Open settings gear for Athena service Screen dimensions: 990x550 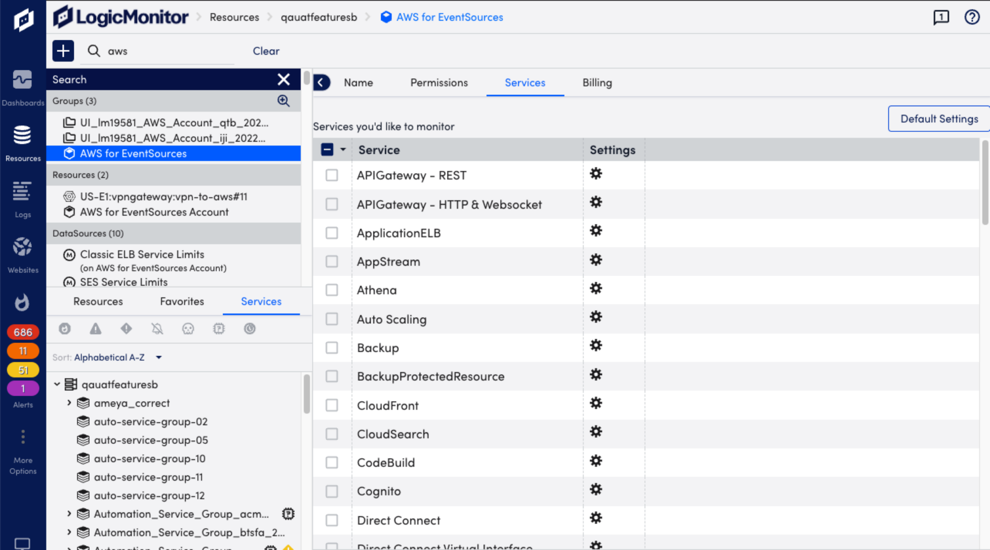(x=596, y=288)
